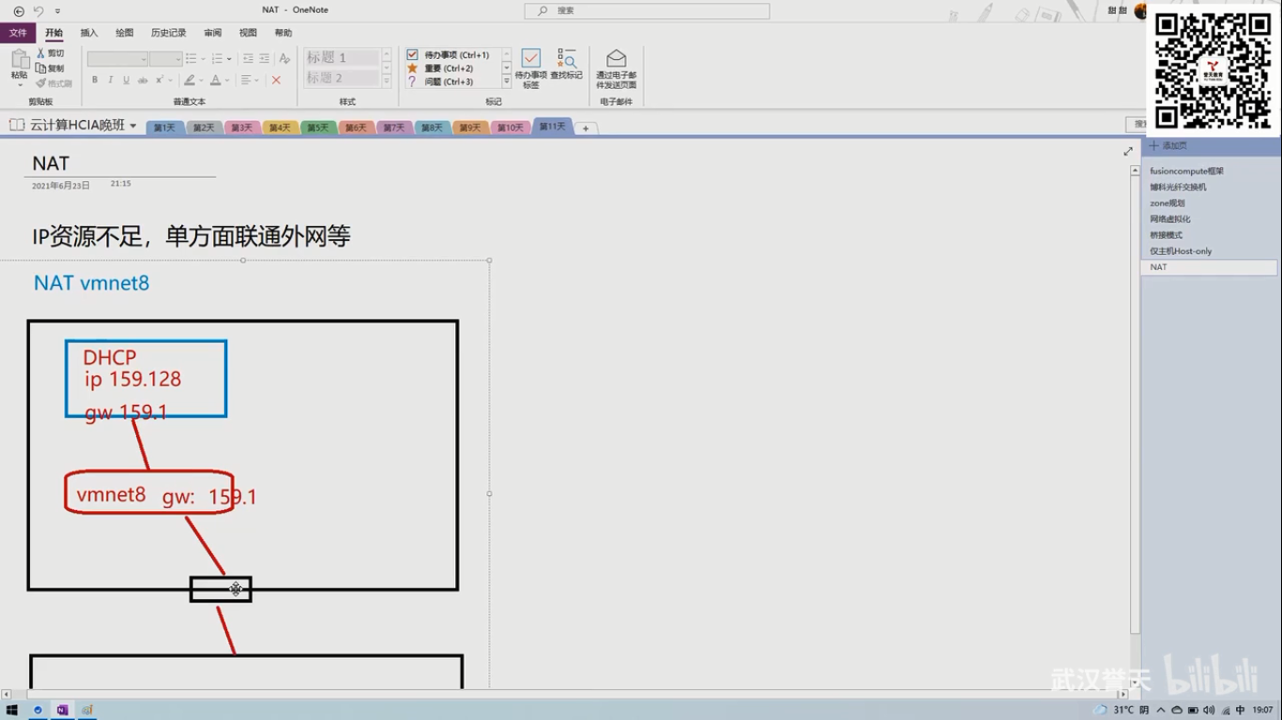Click the paragraph alignment icon
The image size is (1282, 720).
(x=246, y=81)
